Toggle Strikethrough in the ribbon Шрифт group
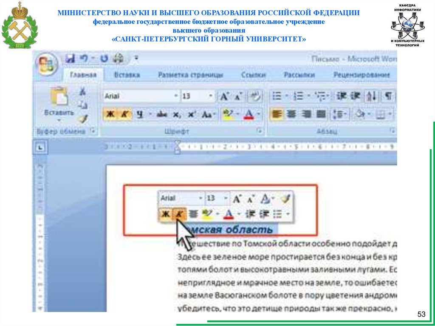This screenshot has width=435, height=326. pos(162,114)
